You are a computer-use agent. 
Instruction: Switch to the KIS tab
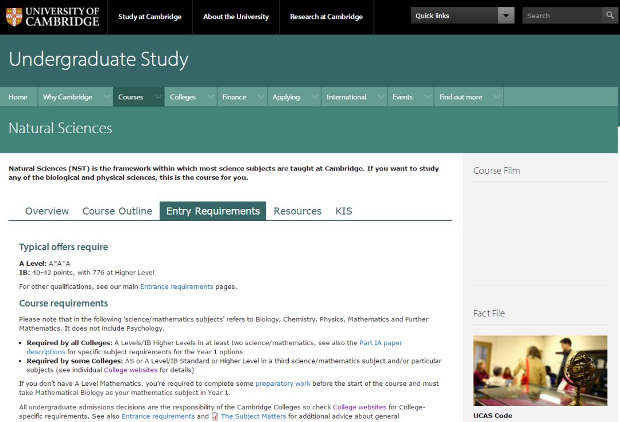(344, 211)
